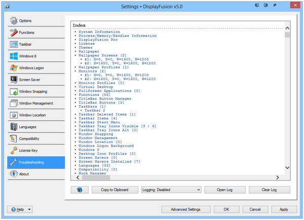Jump to the Themes index link
The image size is (304, 220).
point(85,48)
